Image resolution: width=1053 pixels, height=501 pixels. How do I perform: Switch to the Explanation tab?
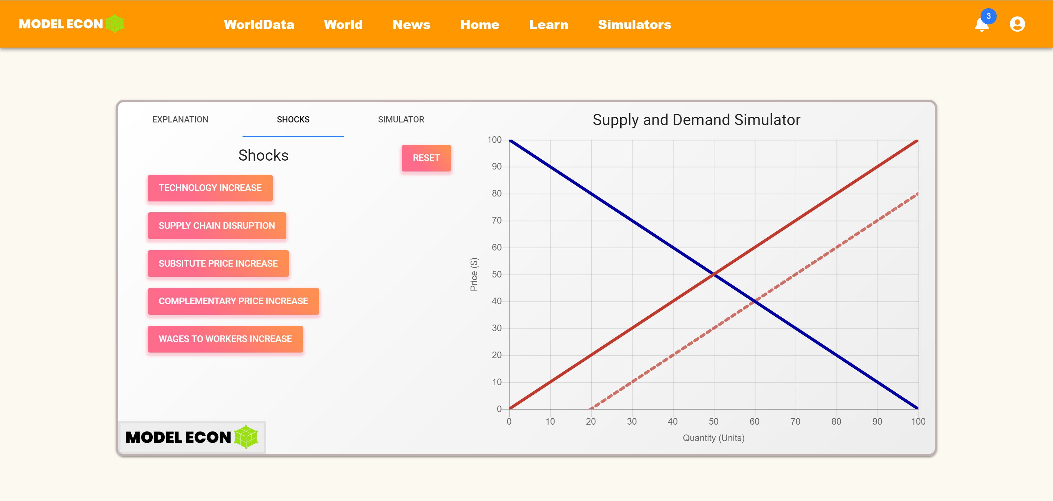pos(180,119)
